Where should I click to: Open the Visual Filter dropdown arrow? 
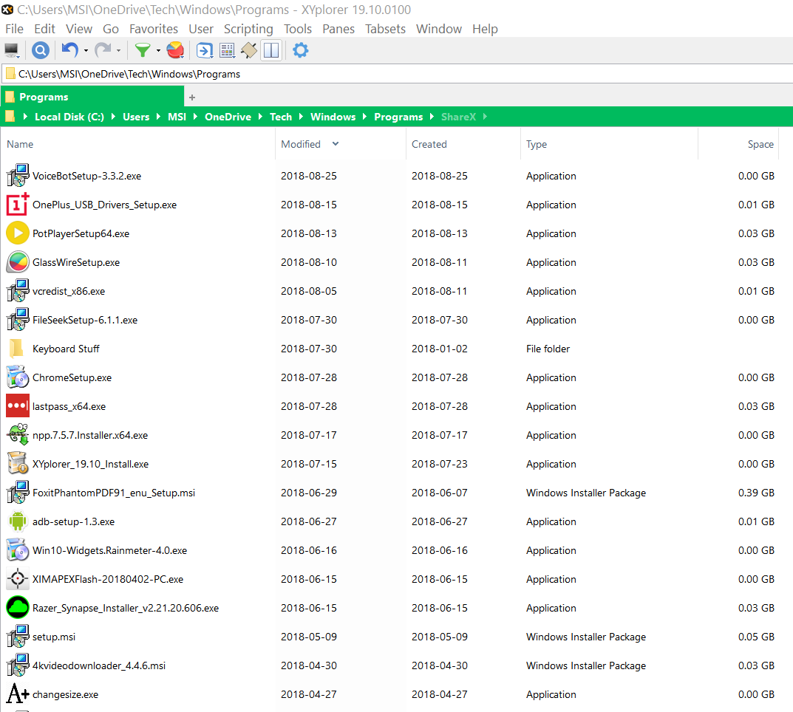click(158, 50)
